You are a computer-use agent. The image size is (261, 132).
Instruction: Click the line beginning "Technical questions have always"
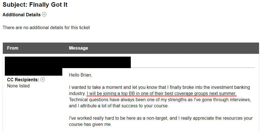(x=160, y=99)
